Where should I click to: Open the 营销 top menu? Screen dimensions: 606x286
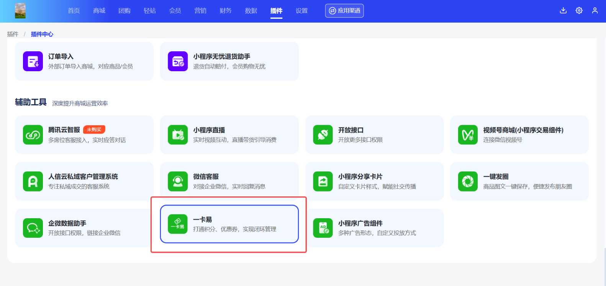pyautogui.click(x=200, y=11)
